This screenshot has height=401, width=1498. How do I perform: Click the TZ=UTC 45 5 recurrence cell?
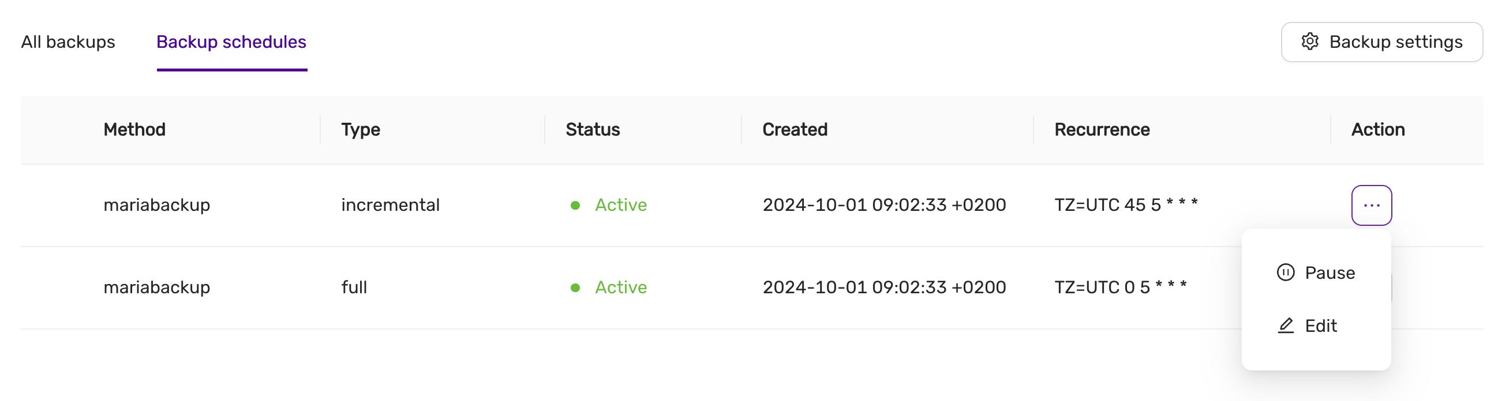(1125, 205)
